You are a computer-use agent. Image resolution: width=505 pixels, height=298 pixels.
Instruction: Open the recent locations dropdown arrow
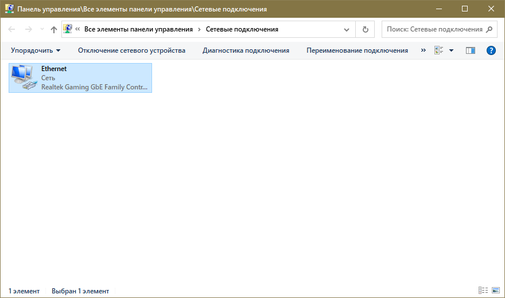(x=41, y=29)
